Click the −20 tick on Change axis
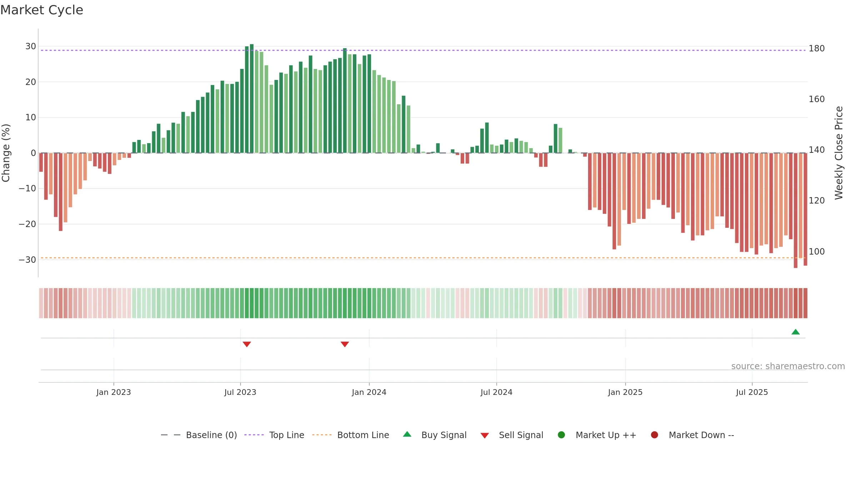 click(x=27, y=224)
